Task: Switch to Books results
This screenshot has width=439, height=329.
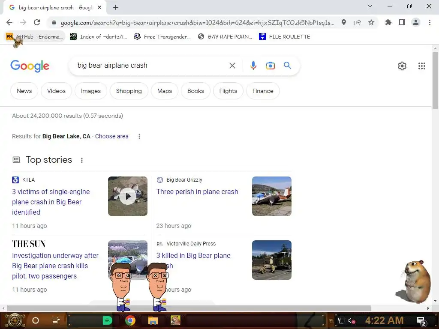Action: coord(195,91)
